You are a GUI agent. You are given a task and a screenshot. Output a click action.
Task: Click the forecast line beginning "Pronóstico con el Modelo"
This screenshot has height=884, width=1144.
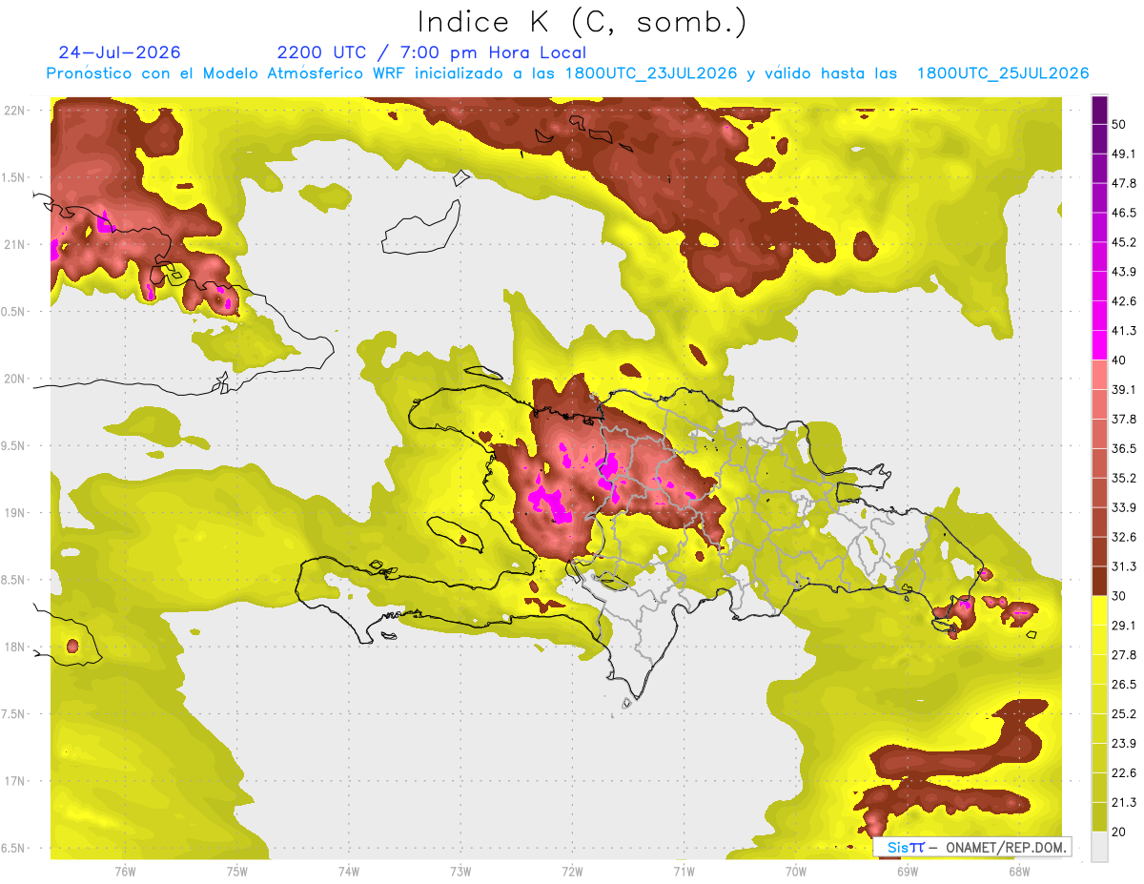point(568,73)
